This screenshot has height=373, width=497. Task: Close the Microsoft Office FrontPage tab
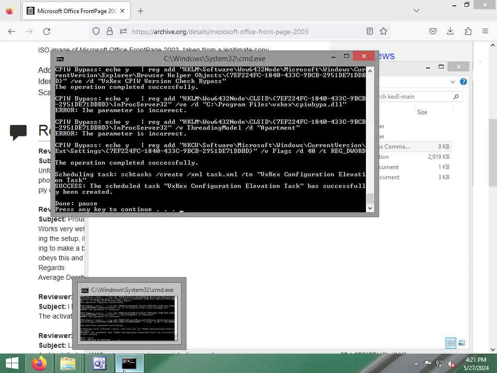pos(122,11)
